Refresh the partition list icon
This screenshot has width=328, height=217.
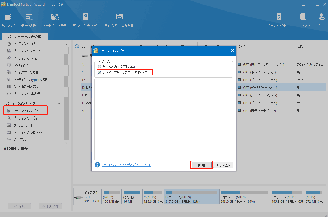(77, 46)
